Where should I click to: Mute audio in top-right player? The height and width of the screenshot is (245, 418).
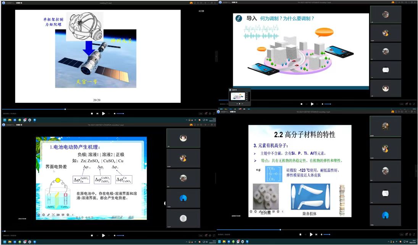click(x=323, y=104)
